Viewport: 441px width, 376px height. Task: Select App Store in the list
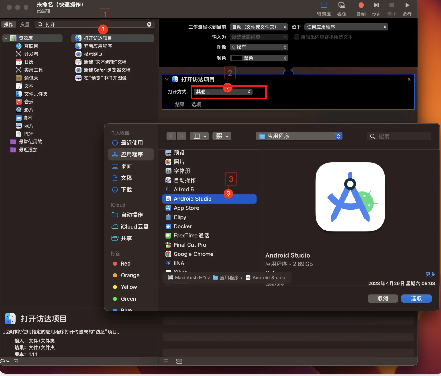pyautogui.click(x=210, y=208)
